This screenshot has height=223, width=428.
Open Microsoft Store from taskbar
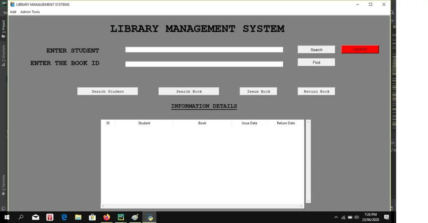coord(92,217)
